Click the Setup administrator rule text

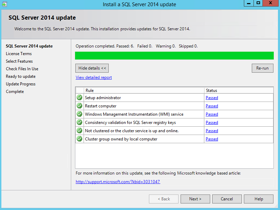click(x=103, y=98)
